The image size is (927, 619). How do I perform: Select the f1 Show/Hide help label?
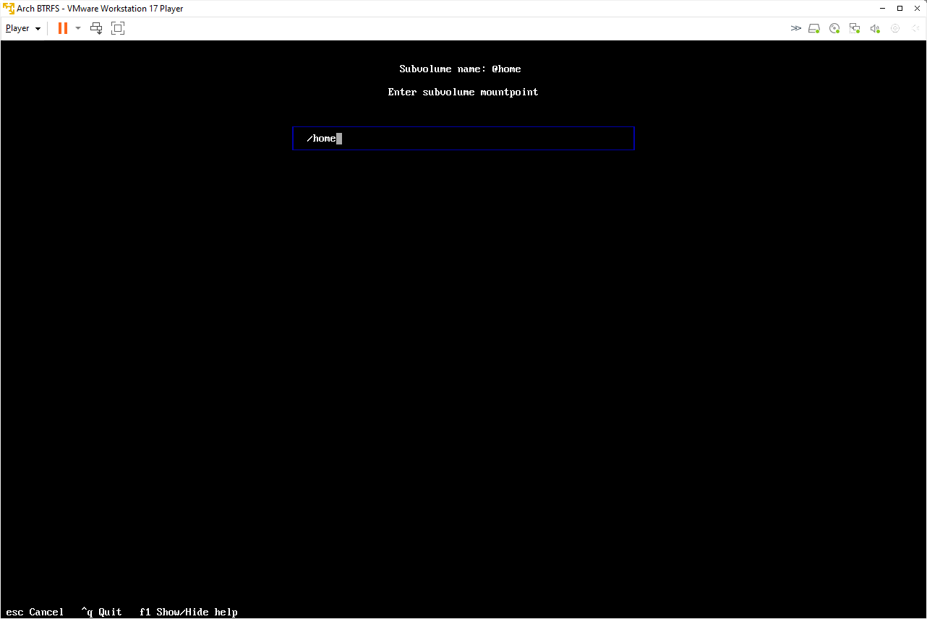pos(188,612)
